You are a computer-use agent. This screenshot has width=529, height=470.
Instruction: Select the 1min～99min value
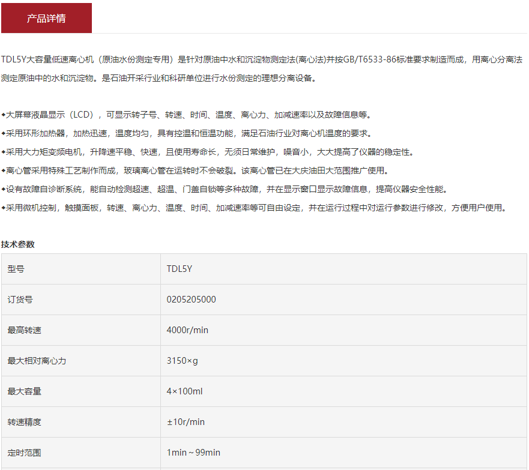tap(193, 453)
